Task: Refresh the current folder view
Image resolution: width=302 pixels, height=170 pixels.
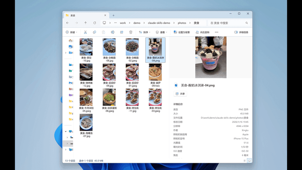Action: [95, 23]
